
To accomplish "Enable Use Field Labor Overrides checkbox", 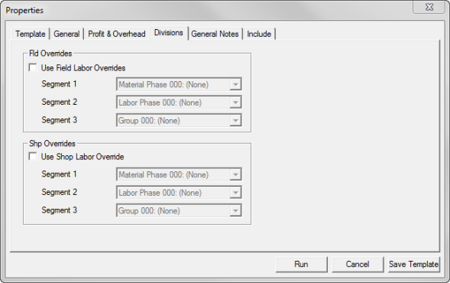I will click(x=33, y=68).
